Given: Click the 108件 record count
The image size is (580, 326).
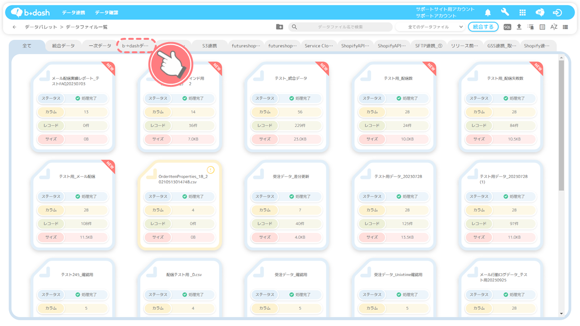Looking at the screenshot, I should tap(86, 224).
